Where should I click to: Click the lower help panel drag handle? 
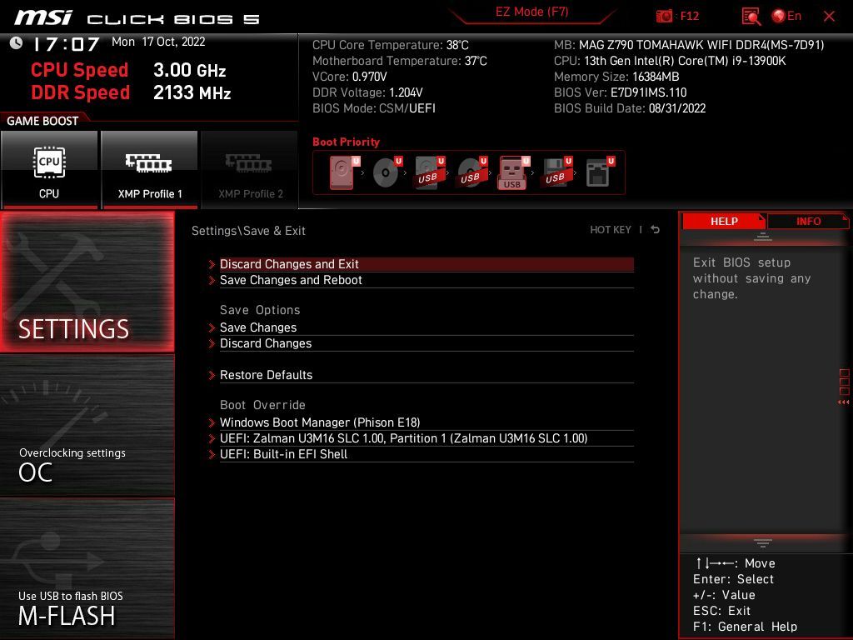(763, 542)
